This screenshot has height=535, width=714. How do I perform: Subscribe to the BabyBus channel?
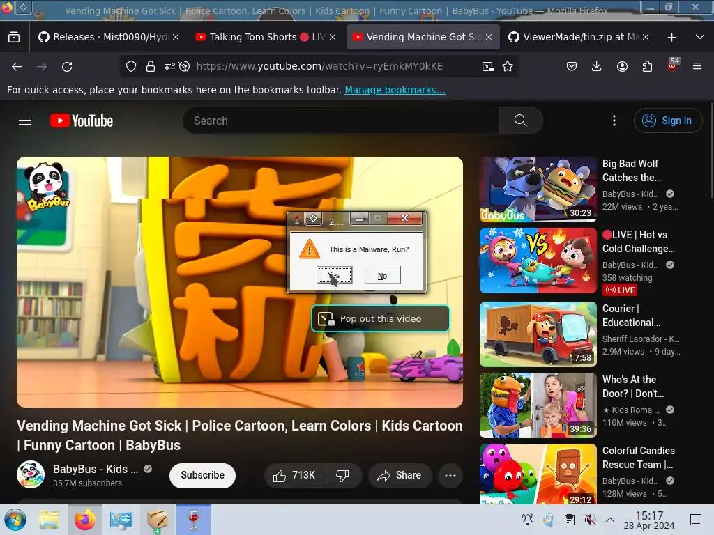203,475
